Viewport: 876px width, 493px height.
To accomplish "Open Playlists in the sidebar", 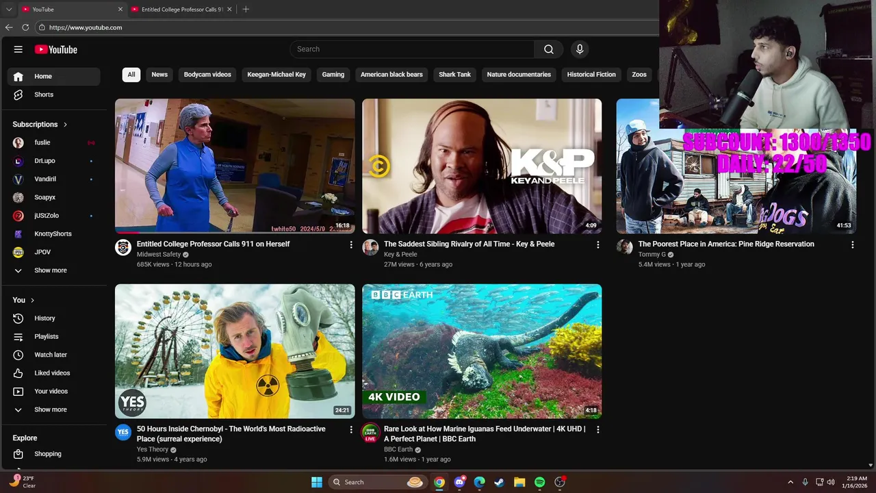I will tap(53, 337).
